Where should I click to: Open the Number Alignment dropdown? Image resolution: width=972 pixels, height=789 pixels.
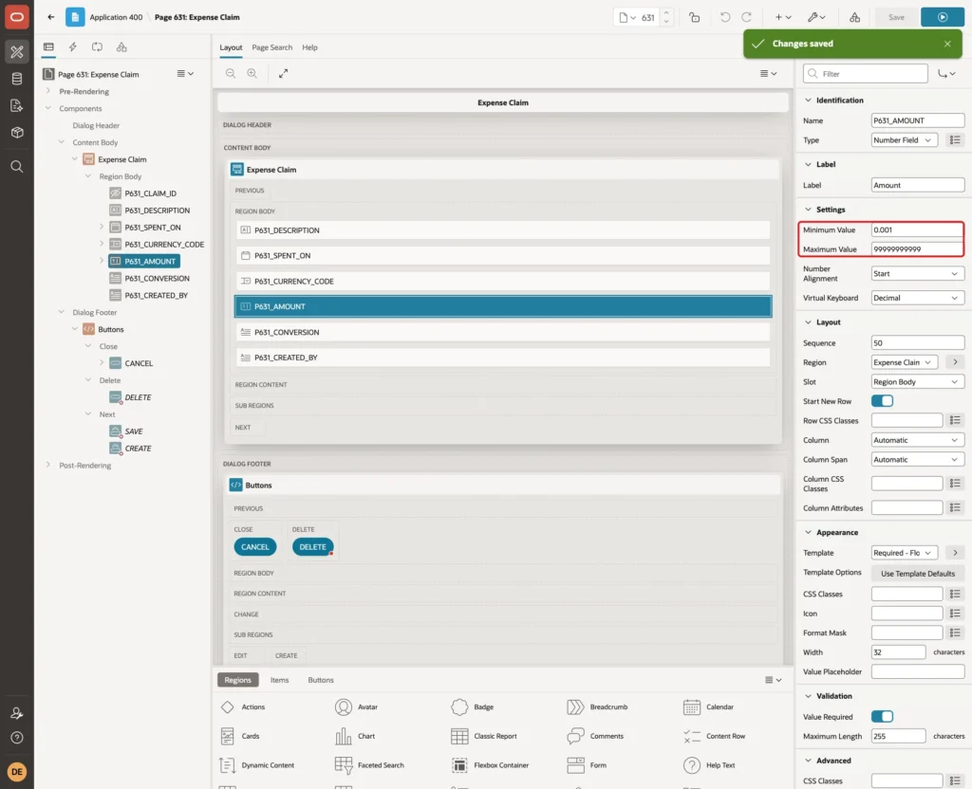pos(918,274)
